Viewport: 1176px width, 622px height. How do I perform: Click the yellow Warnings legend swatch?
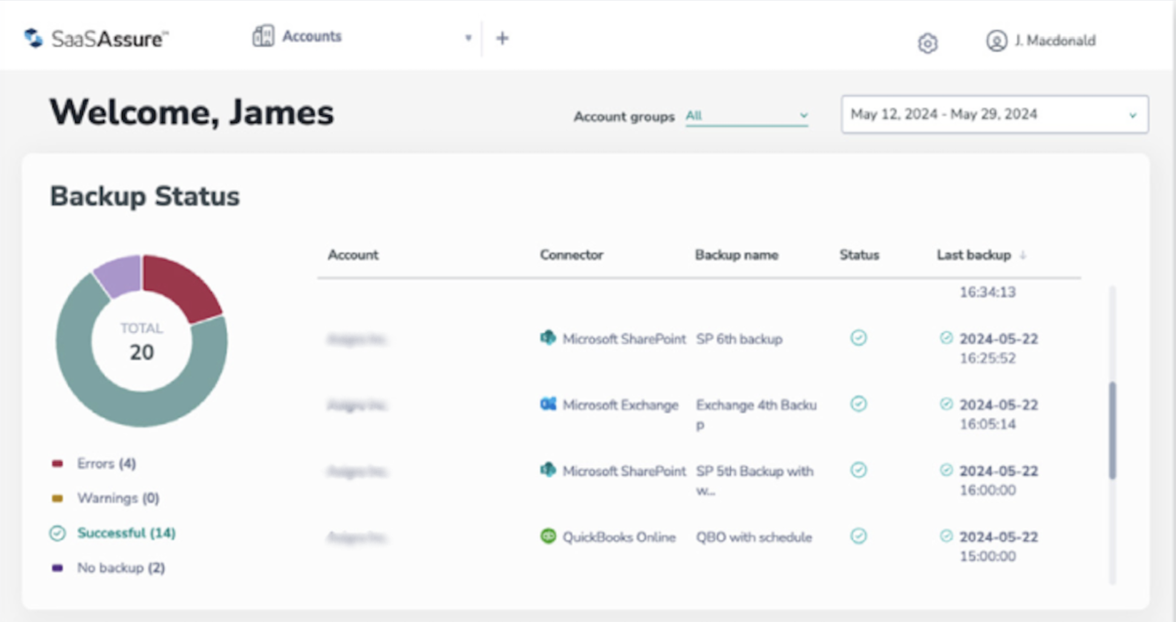click(x=57, y=499)
